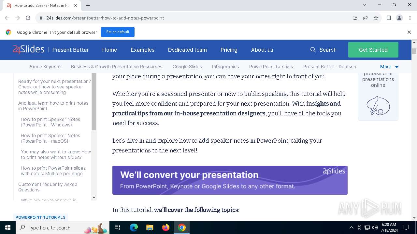Open the Home menu item
This screenshot has height=234, width=417.
[109, 50]
